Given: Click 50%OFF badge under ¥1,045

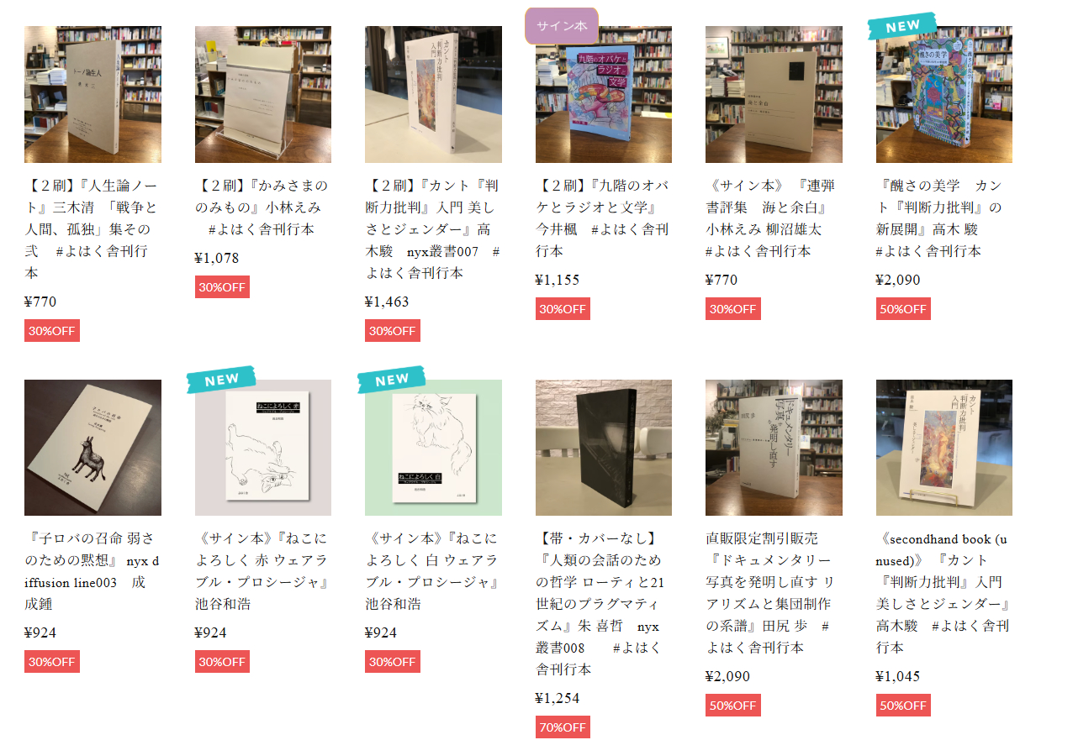Looking at the screenshot, I should pos(903,705).
